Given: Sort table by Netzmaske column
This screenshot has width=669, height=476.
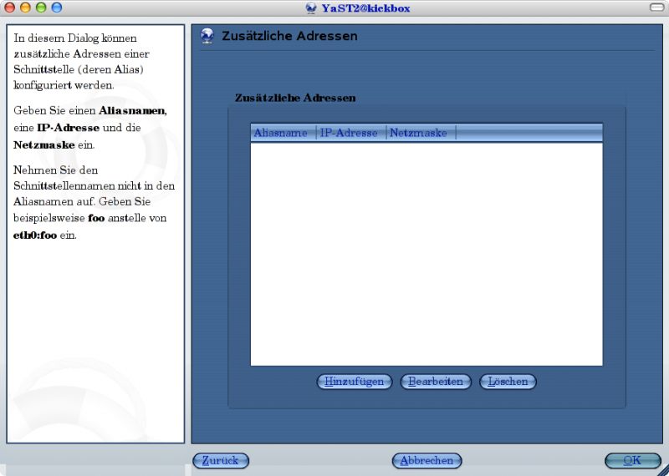Looking at the screenshot, I should (419, 133).
